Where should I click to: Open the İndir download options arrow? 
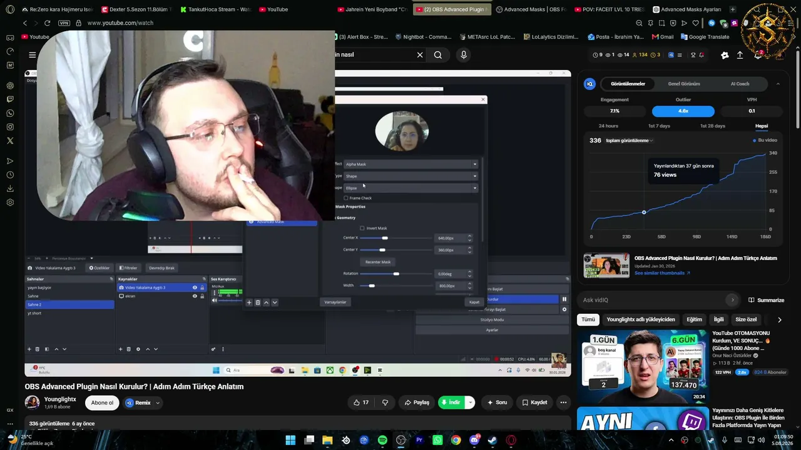click(470, 402)
